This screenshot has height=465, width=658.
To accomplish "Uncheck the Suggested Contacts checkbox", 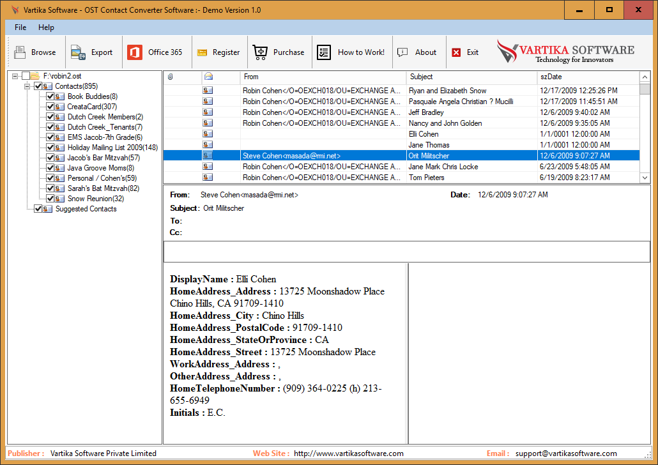I will [x=38, y=209].
